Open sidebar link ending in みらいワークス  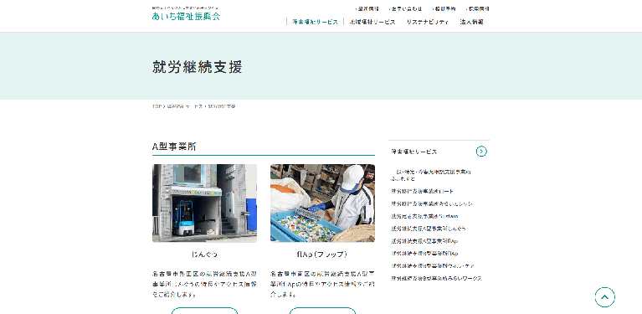(x=436, y=278)
